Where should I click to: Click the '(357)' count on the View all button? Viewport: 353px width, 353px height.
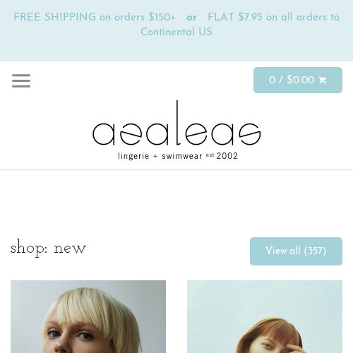coord(315,251)
